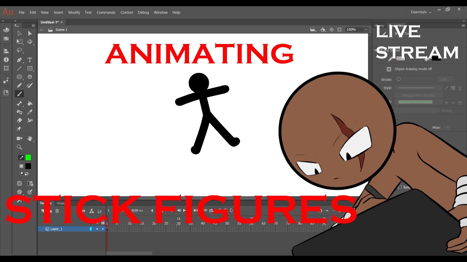467x262 pixels.
Task: Select the PolyStar polygon tool
Action: click(x=30, y=77)
